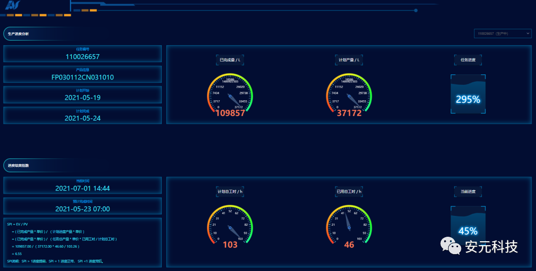Click the 计划开始 2021-05-19 card
This screenshot has width=536, height=271.
(82, 95)
